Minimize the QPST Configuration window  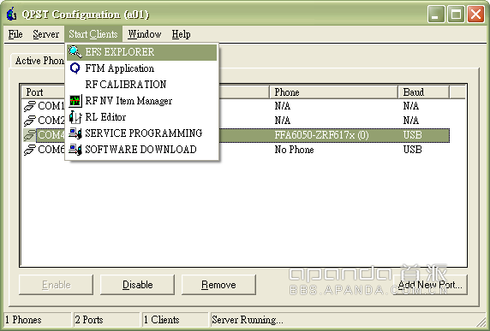(436, 15)
